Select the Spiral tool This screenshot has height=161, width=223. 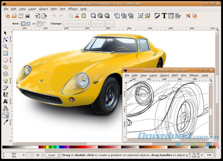[x=6, y=74]
